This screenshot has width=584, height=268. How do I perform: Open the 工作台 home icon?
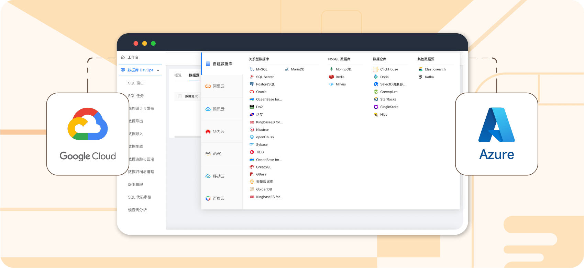click(x=123, y=57)
